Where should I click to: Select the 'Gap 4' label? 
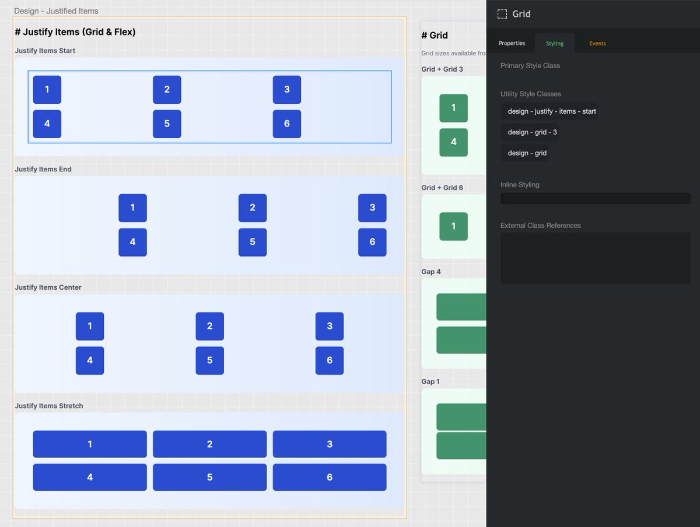click(431, 272)
